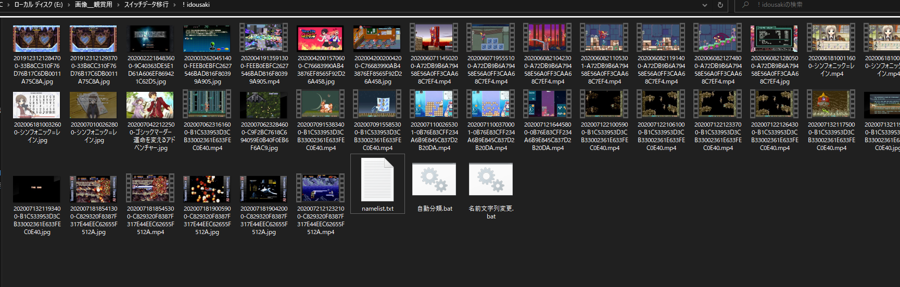The image size is (900, 287).
Task: Select the 2020060821105301 mp4 video
Action: 604,38
